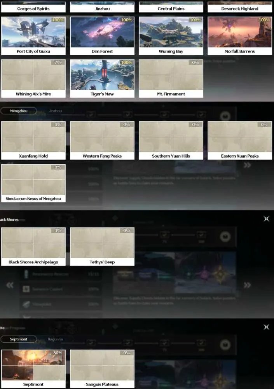Click the 100% badge on Dim Forest
Image resolution: width=274 pixels, height=389 pixels.
click(126, 20)
